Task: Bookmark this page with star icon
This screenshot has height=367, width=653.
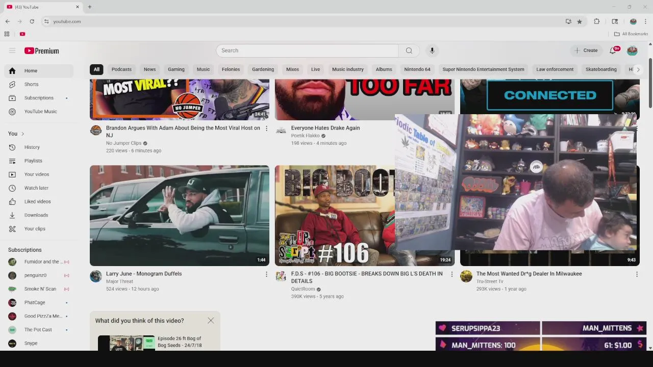Action: point(580,21)
